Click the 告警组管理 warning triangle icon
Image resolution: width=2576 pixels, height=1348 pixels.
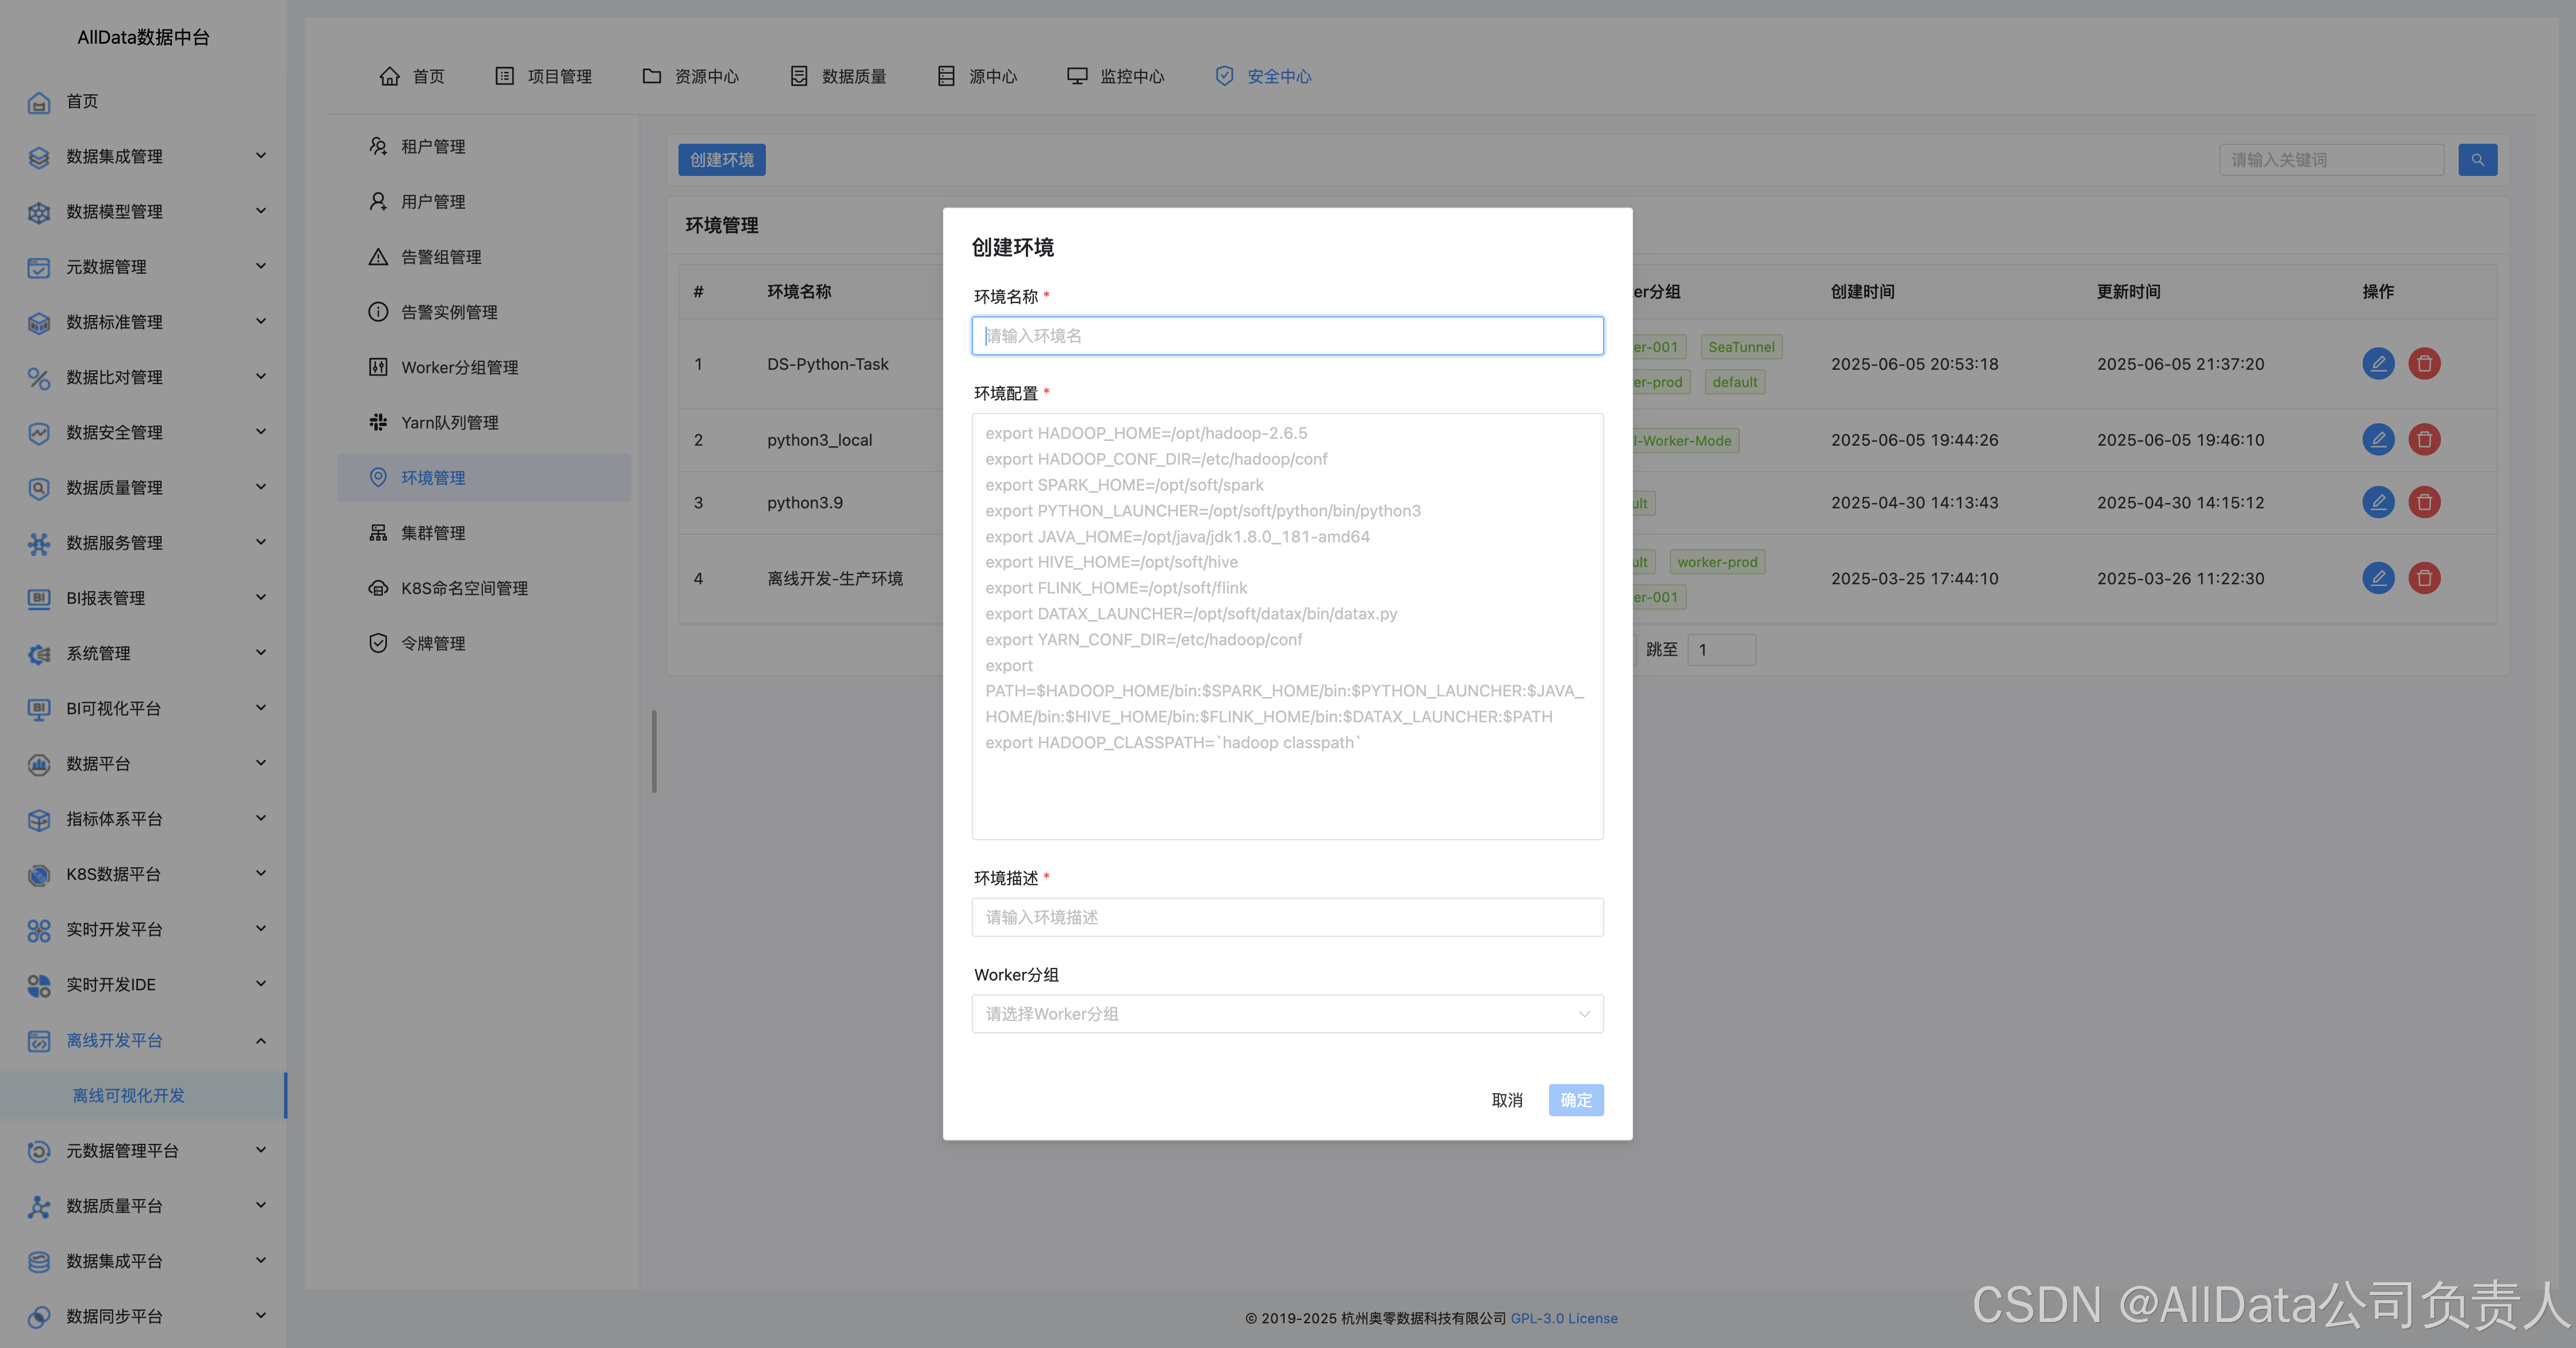pos(378,257)
